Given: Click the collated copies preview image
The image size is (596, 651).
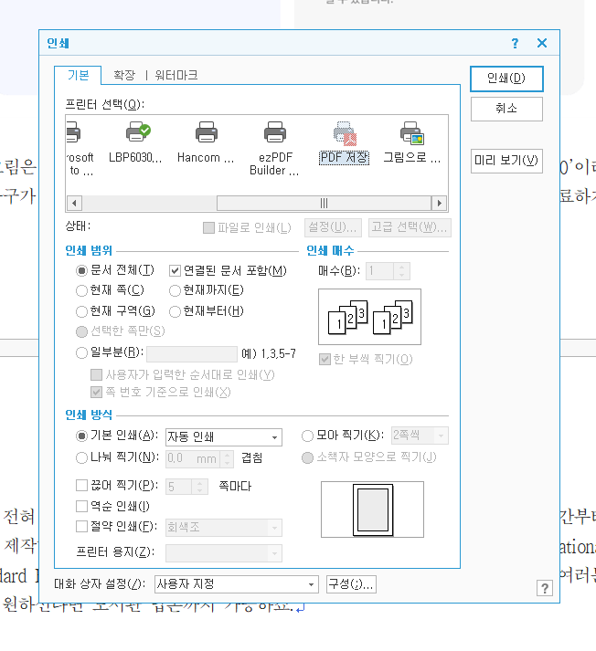Looking at the screenshot, I should tap(369, 317).
